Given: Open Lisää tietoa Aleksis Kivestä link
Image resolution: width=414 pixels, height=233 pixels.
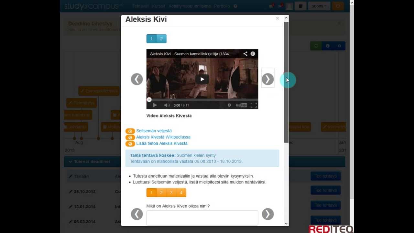Looking at the screenshot, I should (x=162, y=143).
